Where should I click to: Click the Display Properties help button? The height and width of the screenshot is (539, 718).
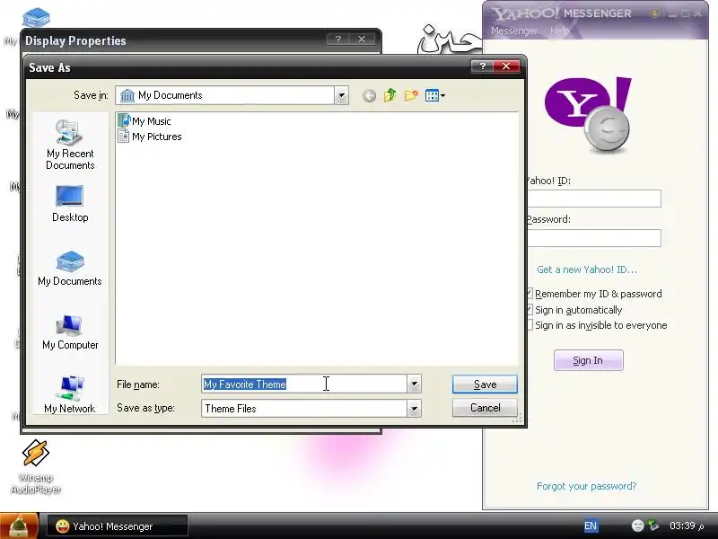click(338, 40)
